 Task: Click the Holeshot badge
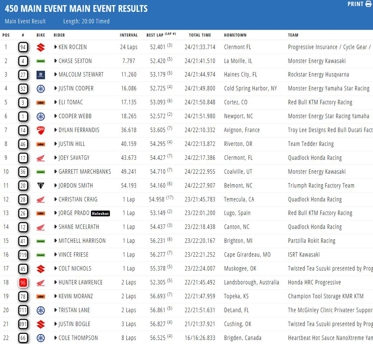tap(100, 213)
